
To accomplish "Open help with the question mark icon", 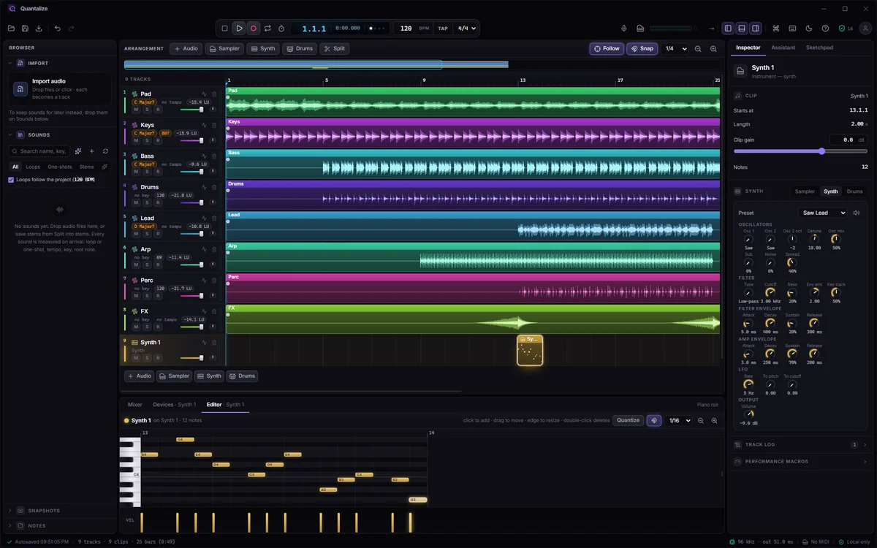I will coord(825,28).
